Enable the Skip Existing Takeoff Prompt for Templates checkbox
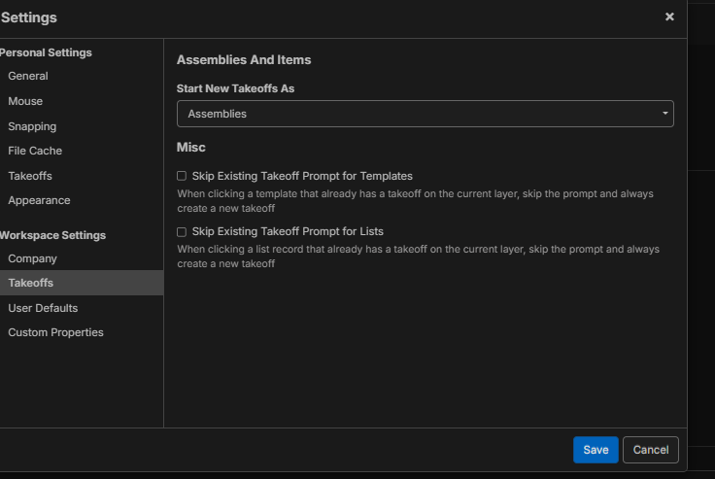The image size is (715, 479). click(182, 177)
